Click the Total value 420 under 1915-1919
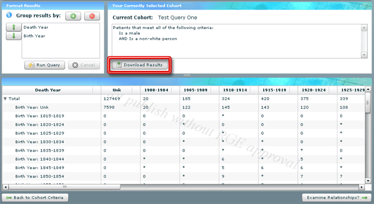This screenshot has height=204, width=374. (265, 98)
